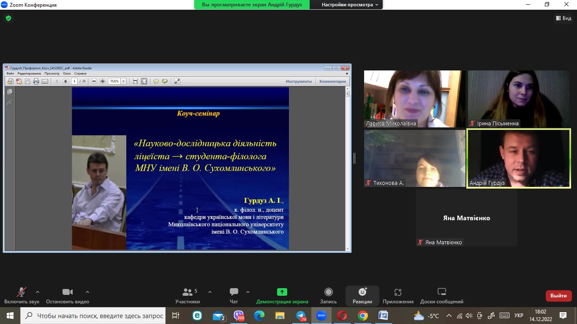This screenshot has width=577, height=324.
Task: Open the Вид view layout button
Action: [x=563, y=18]
